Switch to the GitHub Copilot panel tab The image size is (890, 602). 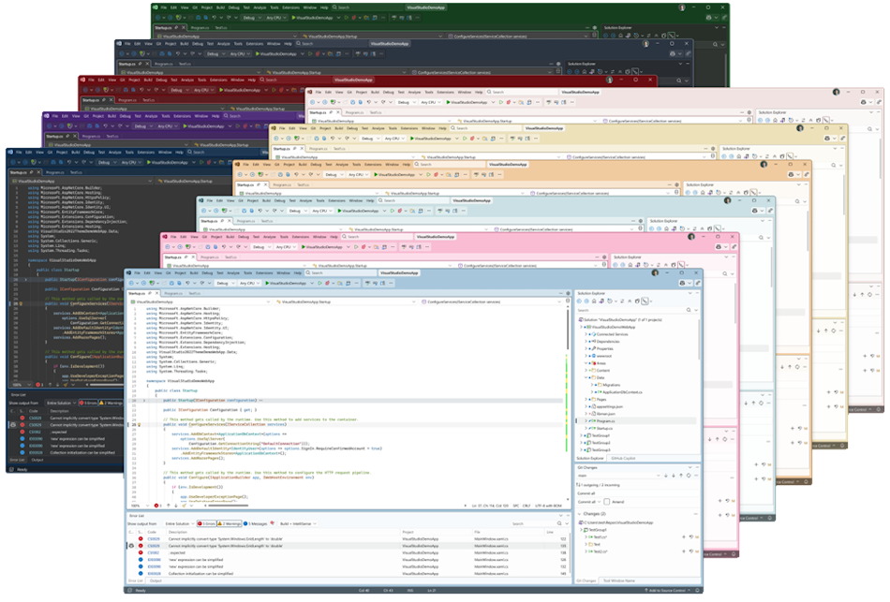point(623,458)
